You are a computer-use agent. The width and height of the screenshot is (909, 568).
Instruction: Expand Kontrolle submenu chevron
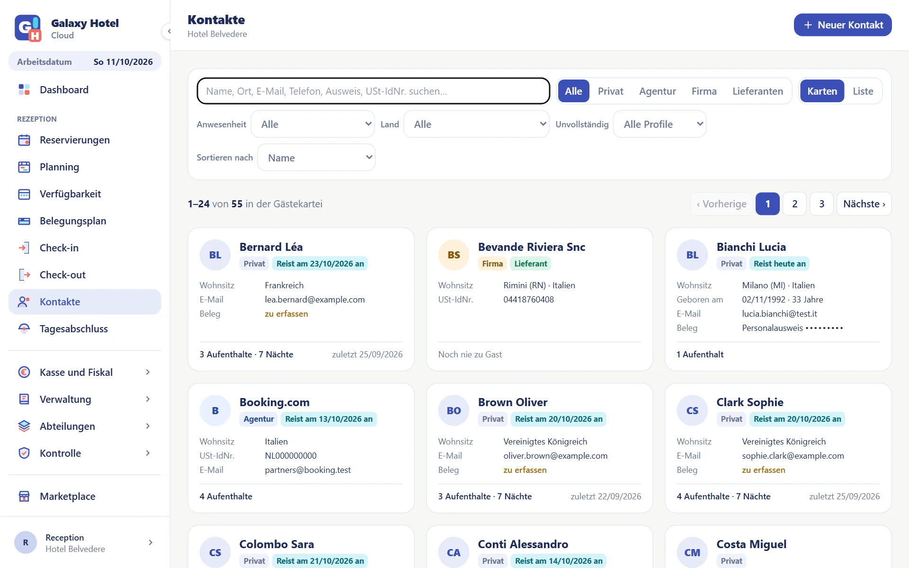[x=148, y=453]
